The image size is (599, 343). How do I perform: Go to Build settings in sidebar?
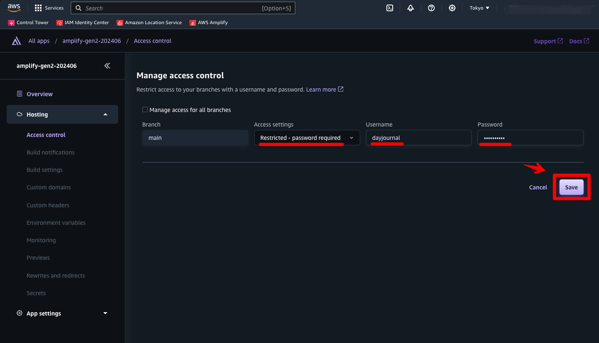[x=45, y=170]
